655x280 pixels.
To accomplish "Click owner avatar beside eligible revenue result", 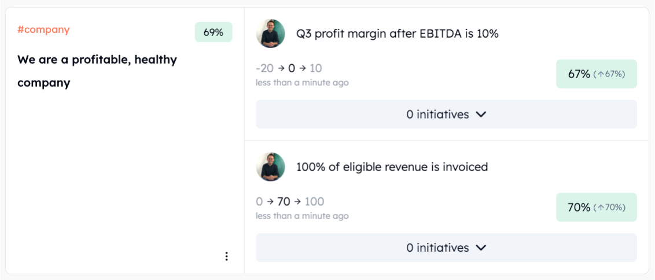I will [271, 167].
